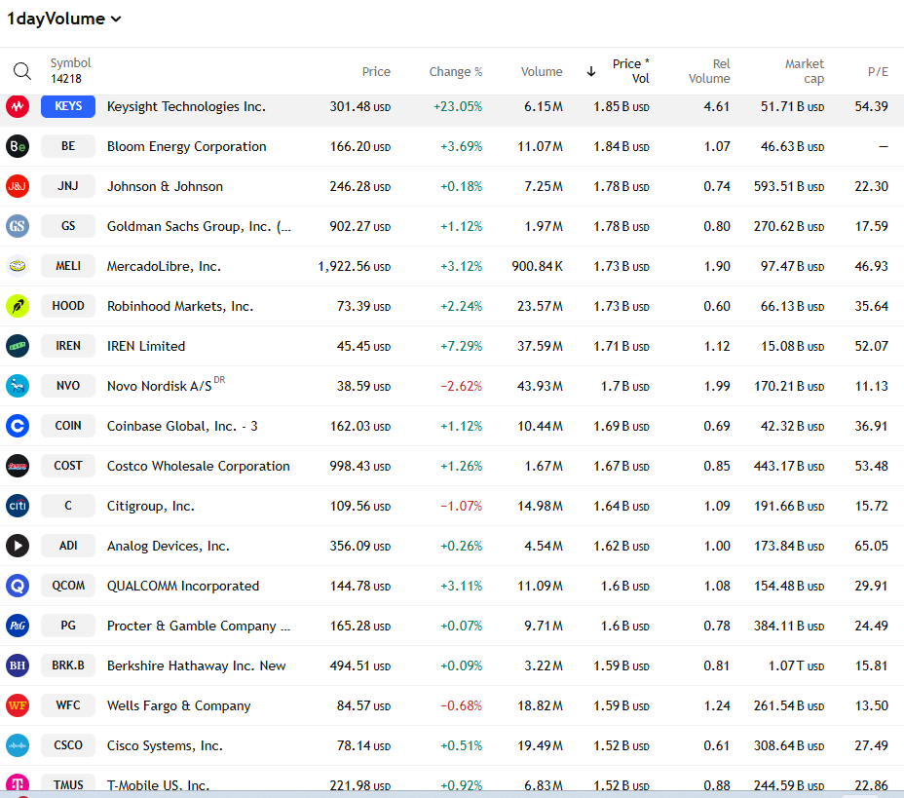Select the HOOD ticker badge
The width and height of the screenshot is (904, 798).
pos(68,306)
